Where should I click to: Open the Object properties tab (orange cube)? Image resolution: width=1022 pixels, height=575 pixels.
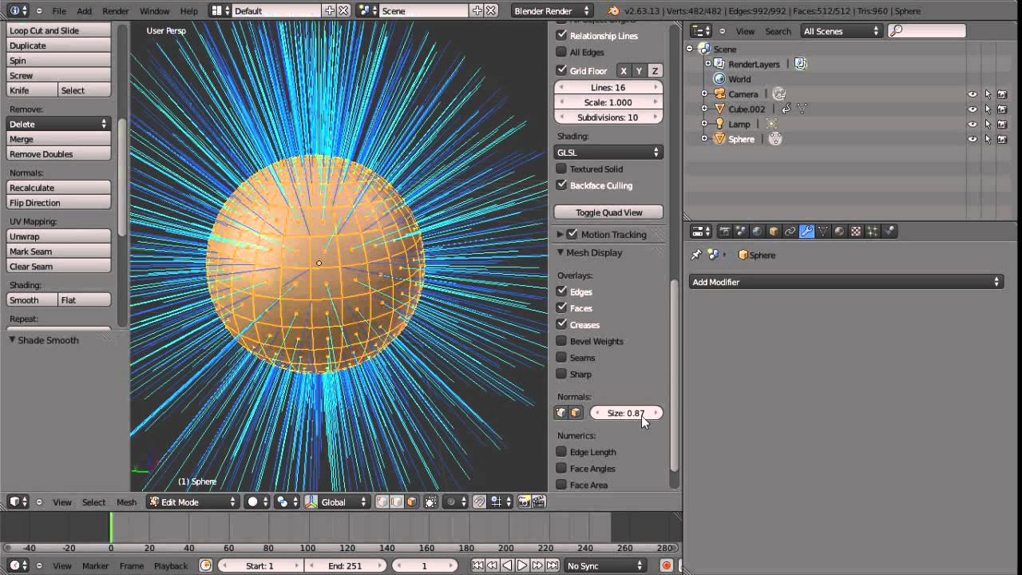774,232
